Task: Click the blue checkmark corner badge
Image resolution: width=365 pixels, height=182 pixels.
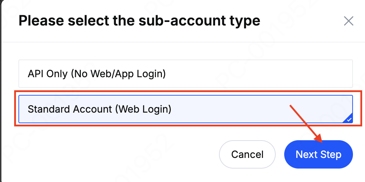Action: 349,120
